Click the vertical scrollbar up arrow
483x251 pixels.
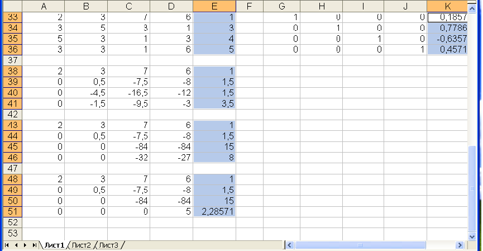(x=472, y=9)
